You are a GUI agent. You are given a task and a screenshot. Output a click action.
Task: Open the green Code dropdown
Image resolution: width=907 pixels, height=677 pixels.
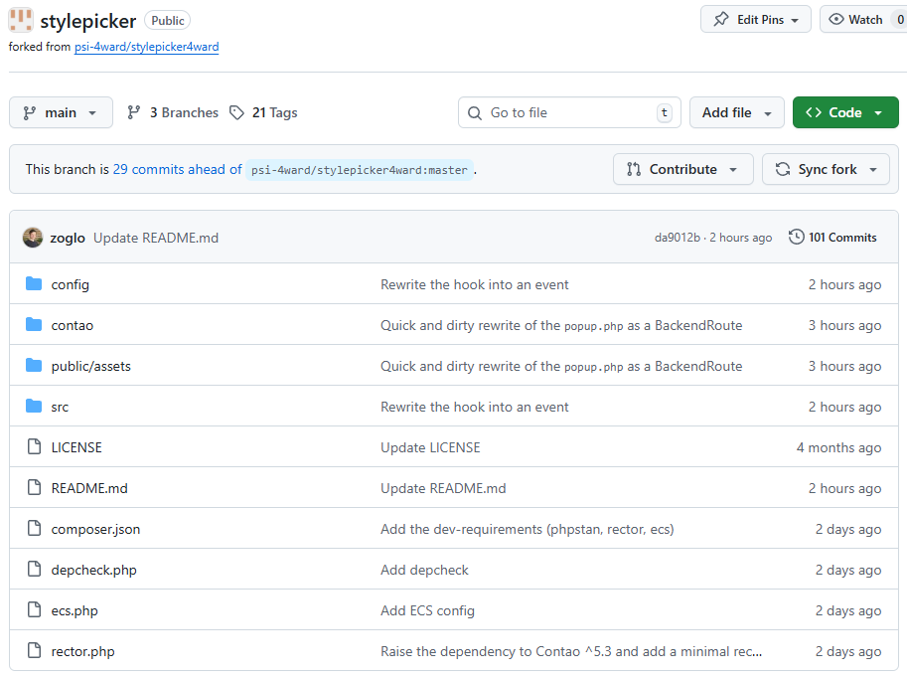pyautogui.click(x=844, y=113)
